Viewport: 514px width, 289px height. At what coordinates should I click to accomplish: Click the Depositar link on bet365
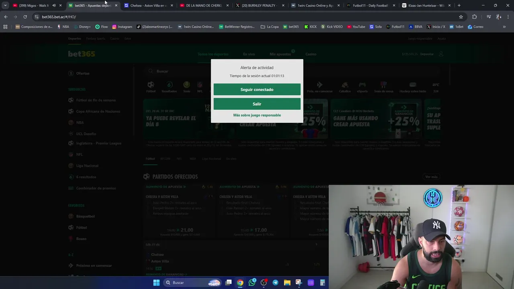pyautogui.click(x=427, y=54)
